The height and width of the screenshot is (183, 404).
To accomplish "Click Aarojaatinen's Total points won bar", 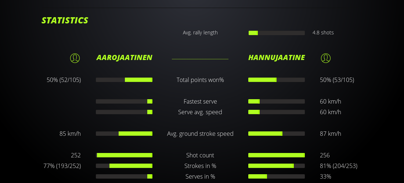I will click(x=124, y=80).
